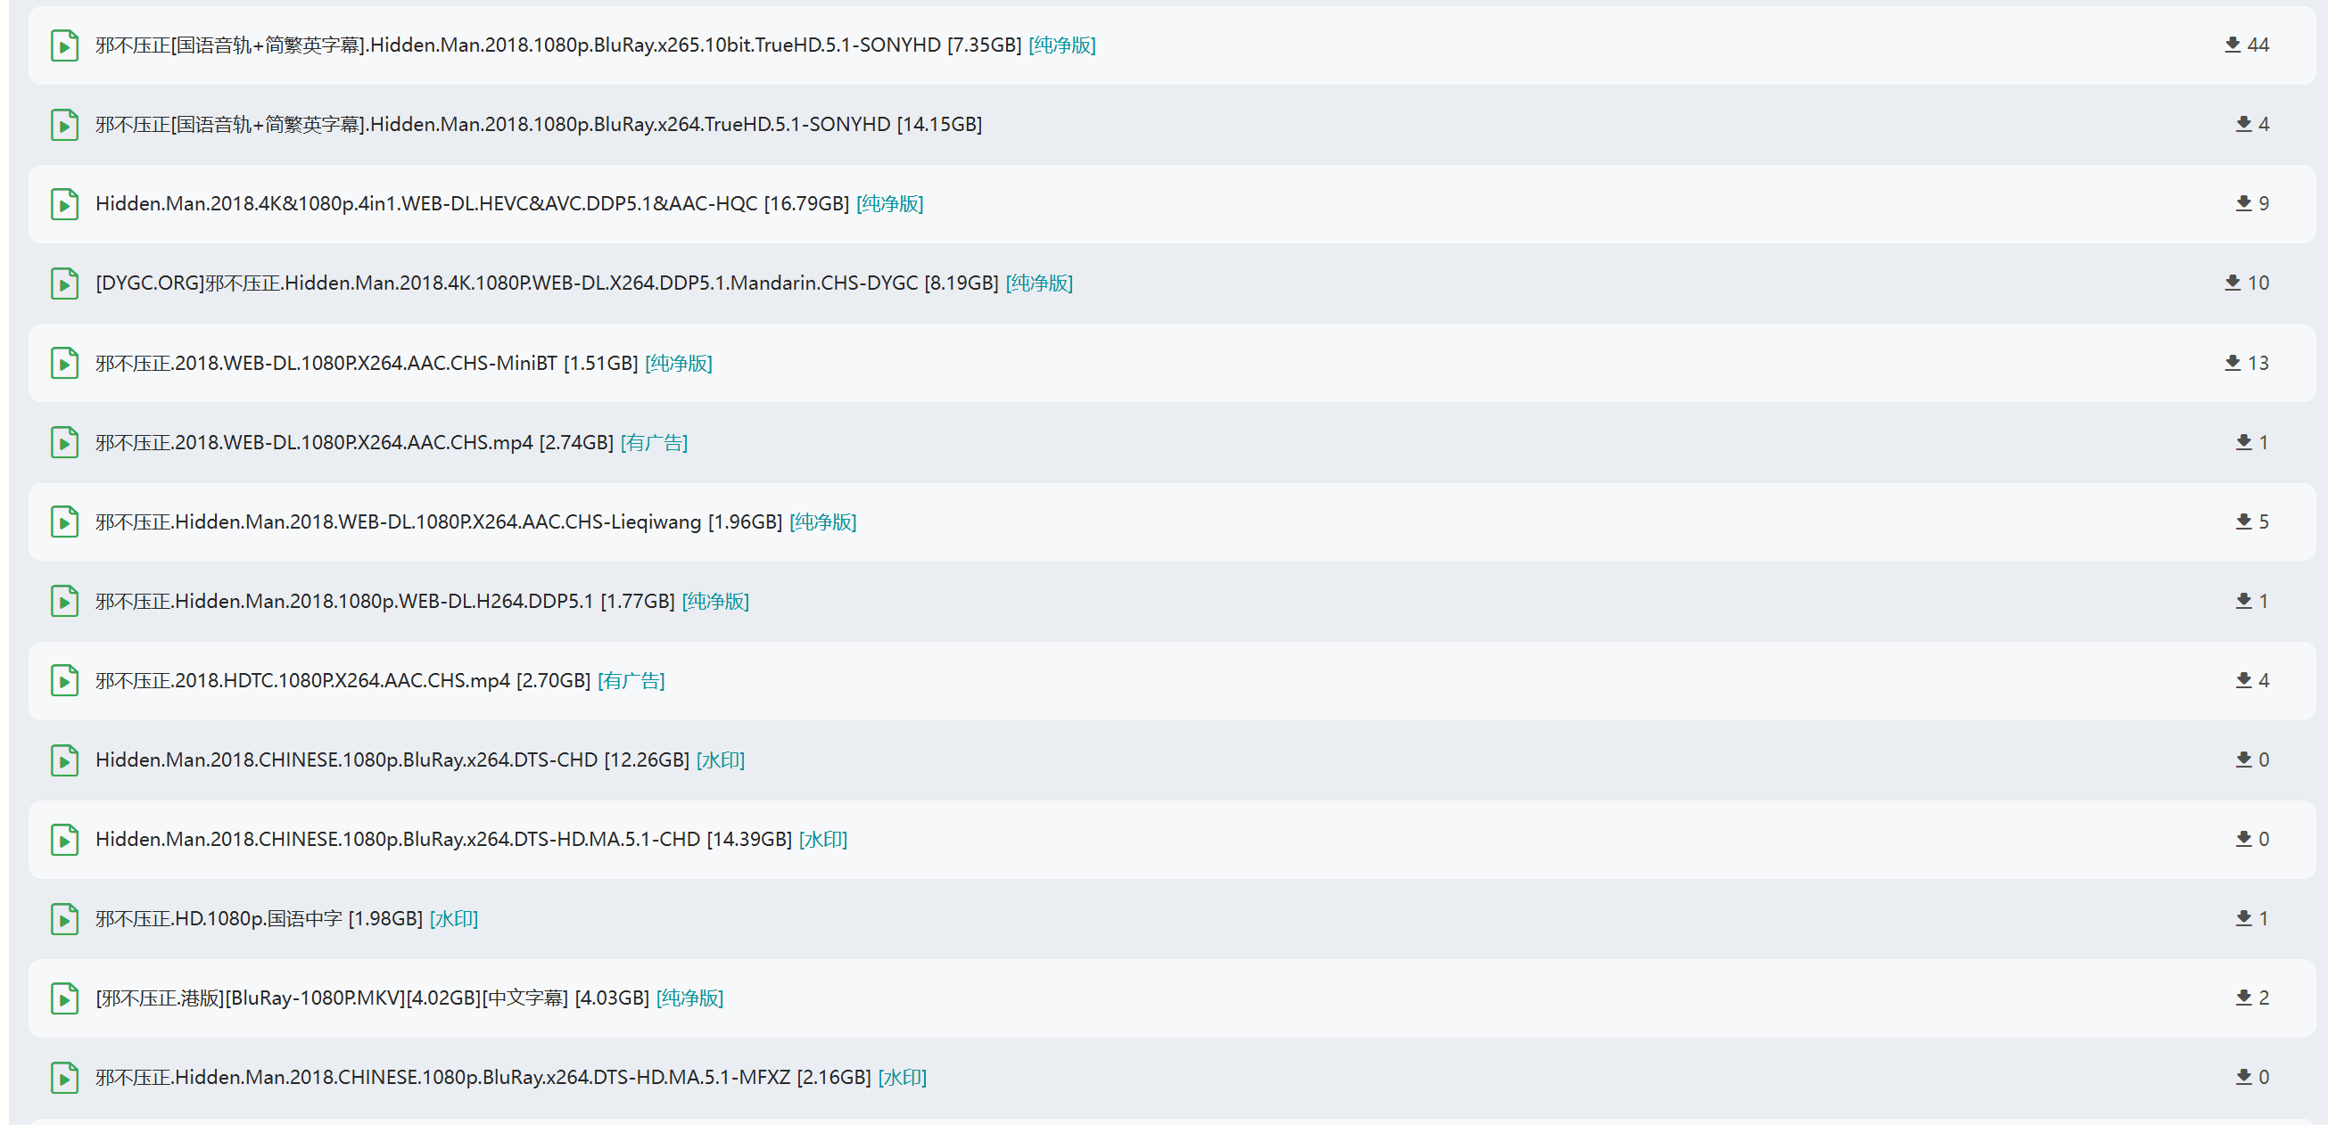Click the 纯净版 tag on the MiniBT entry
2328x1125 pixels.
click(678, 363)
